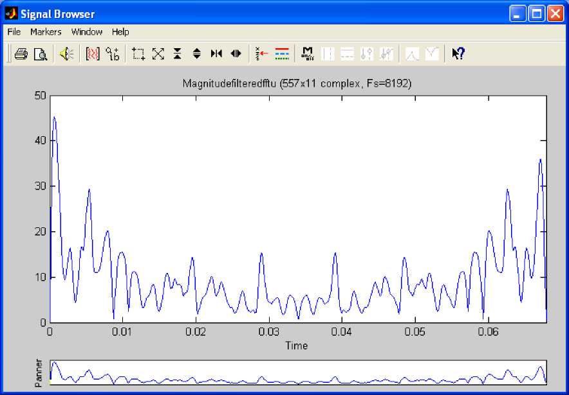Click the greyed Slope markers icon
This screenshot has width=569, height=395.
[386, 54]
